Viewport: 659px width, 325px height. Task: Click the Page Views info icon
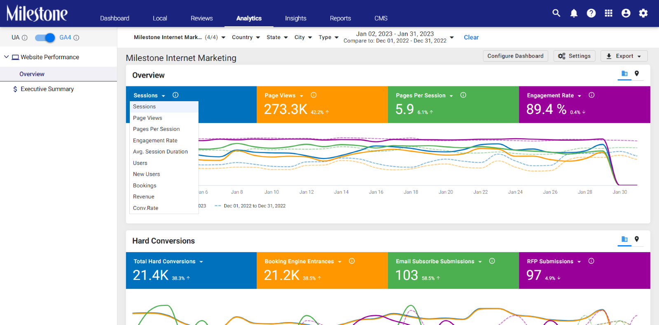pyautogui.click(x=314, y=95)
